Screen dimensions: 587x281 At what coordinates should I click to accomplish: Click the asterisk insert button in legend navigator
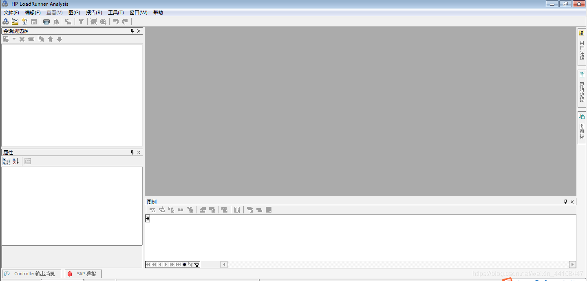(184, 265)
